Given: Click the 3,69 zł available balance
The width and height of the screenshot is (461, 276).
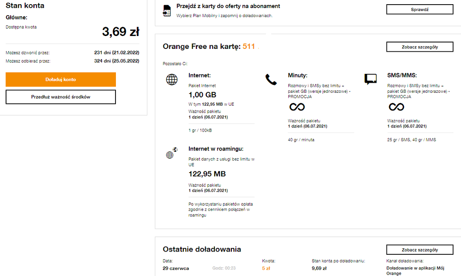Looking at the screenshot, I should click(121, 32).
